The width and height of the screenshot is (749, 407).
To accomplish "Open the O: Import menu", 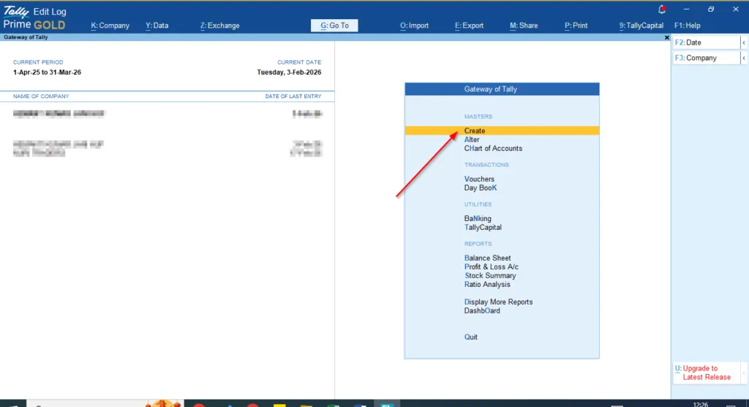I will click(414, 26).
